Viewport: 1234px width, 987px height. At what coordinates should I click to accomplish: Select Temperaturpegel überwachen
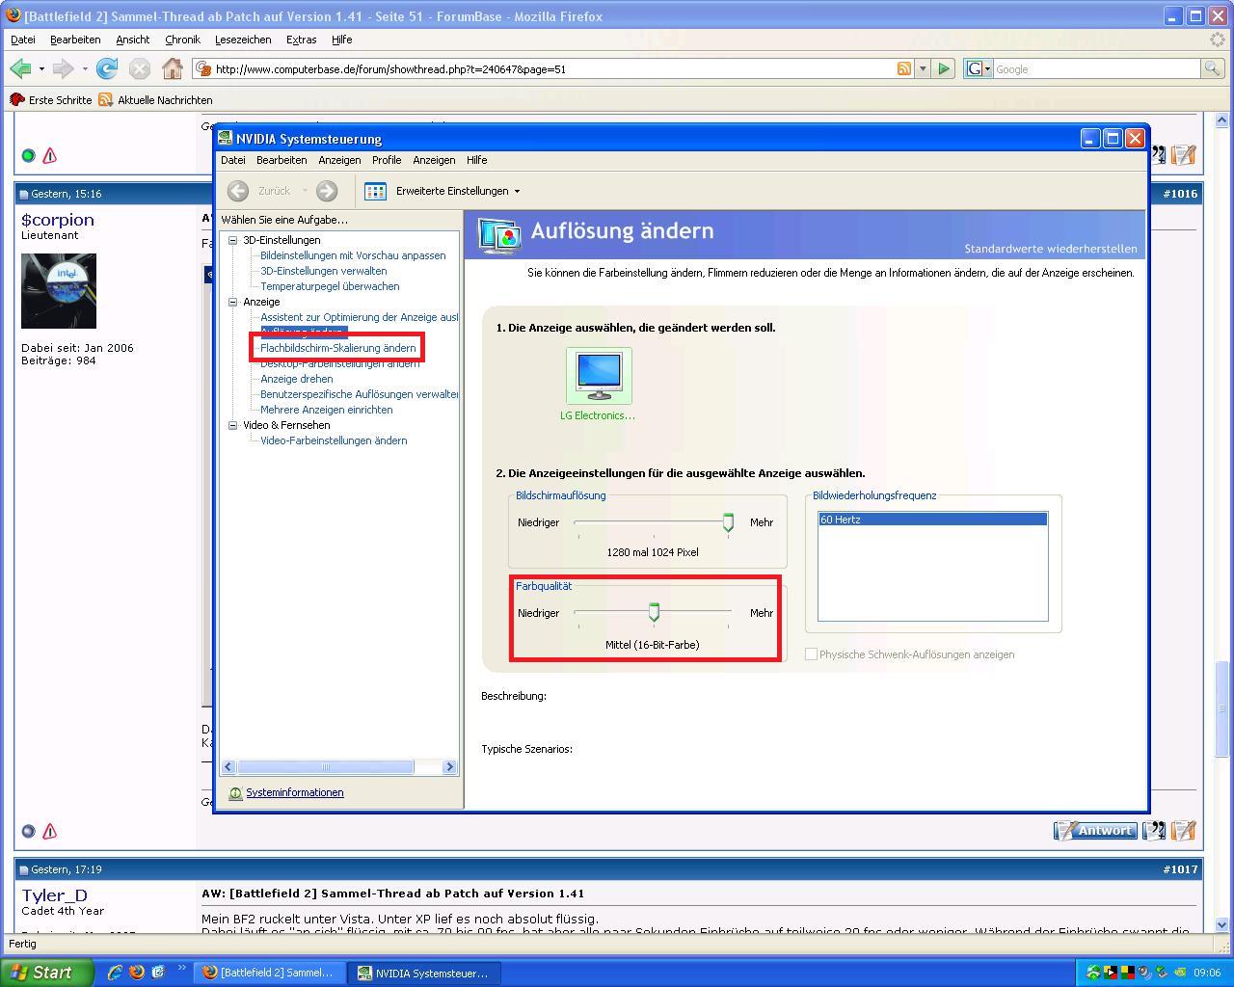(x=330, y=286)
